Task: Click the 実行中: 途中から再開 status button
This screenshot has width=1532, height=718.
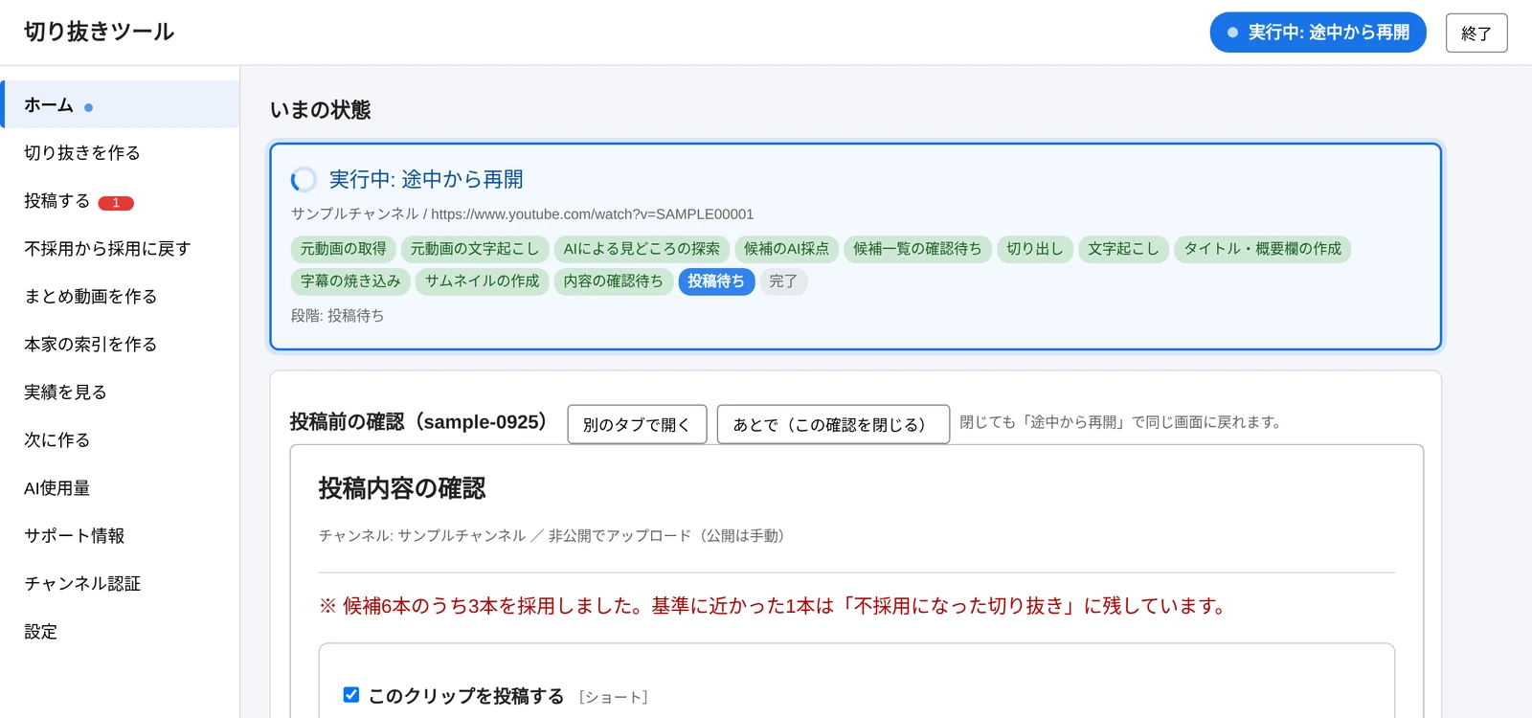Action: click(x=1318, y=33)
